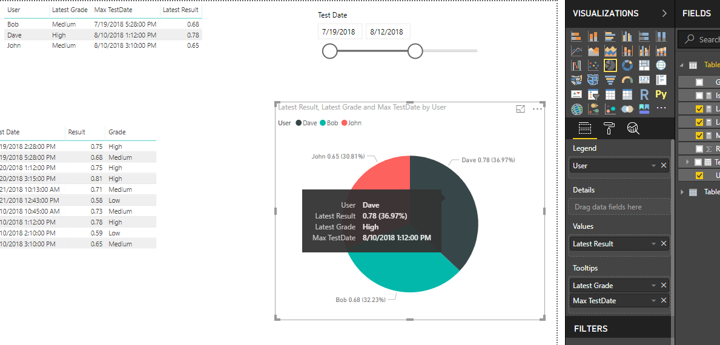The width and height of the screenshot is (720, 345).
Task: Collapse the Visualizations pane with the chevron
Action: point(664,13)
